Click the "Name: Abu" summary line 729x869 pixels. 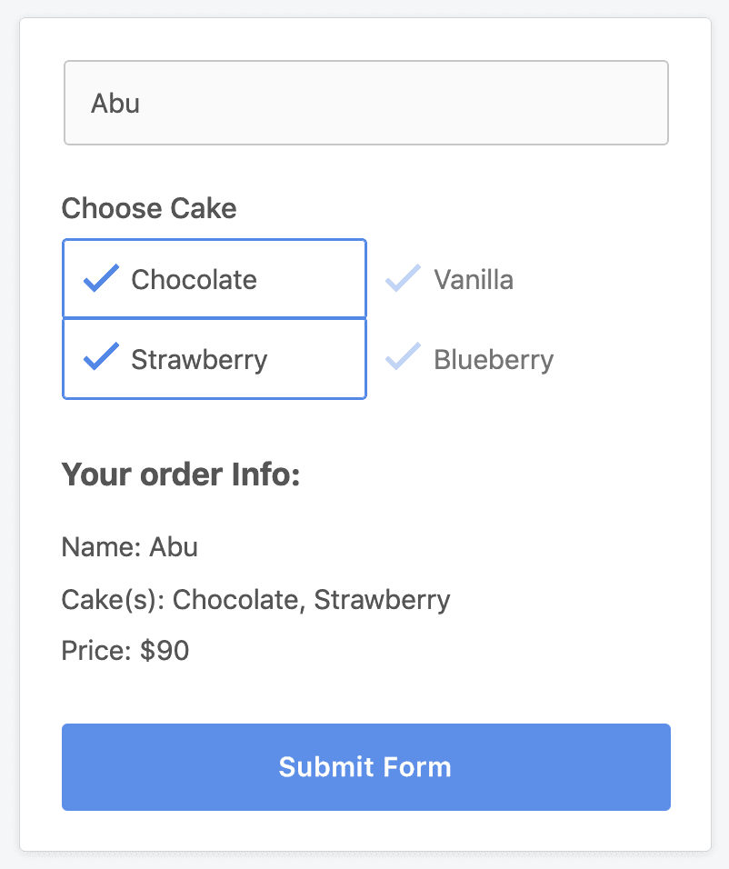coord(130,547)
